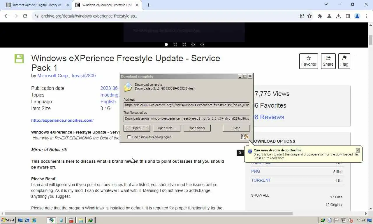Select the PNG download option
Image resolution: width=373 pixels, height=224 pixels.
tap(256, 171)
